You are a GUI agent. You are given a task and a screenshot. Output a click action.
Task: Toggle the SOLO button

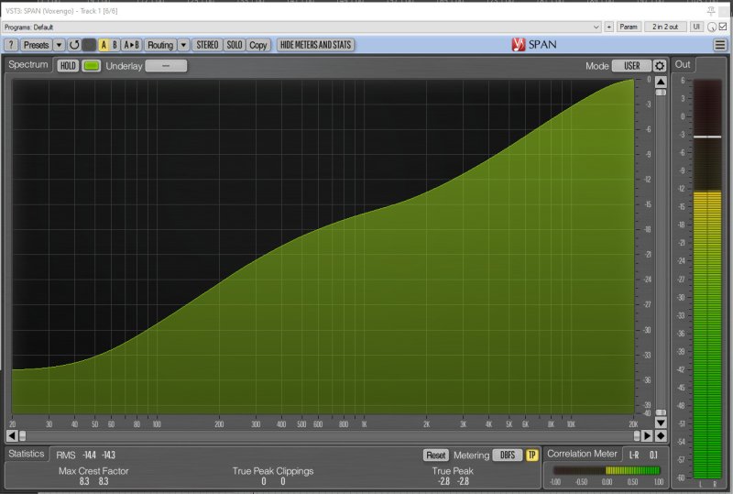point(235,45)
